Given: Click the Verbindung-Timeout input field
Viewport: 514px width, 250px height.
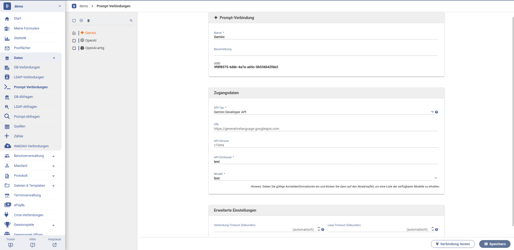Looking at the screenshot, I should (265, 229).
